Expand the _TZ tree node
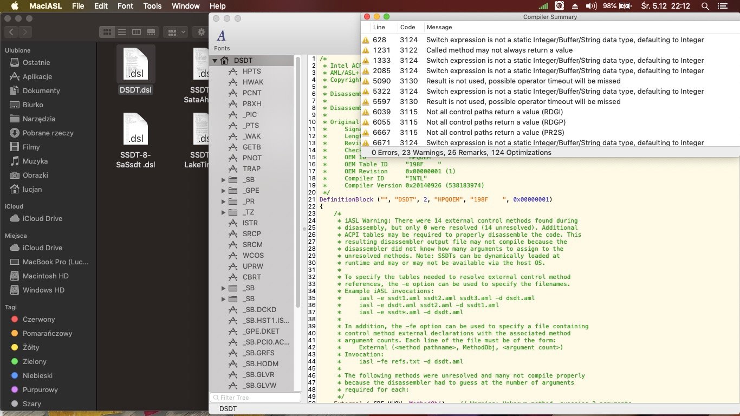Viewport: 740px width, 416px height. [223, 212]
